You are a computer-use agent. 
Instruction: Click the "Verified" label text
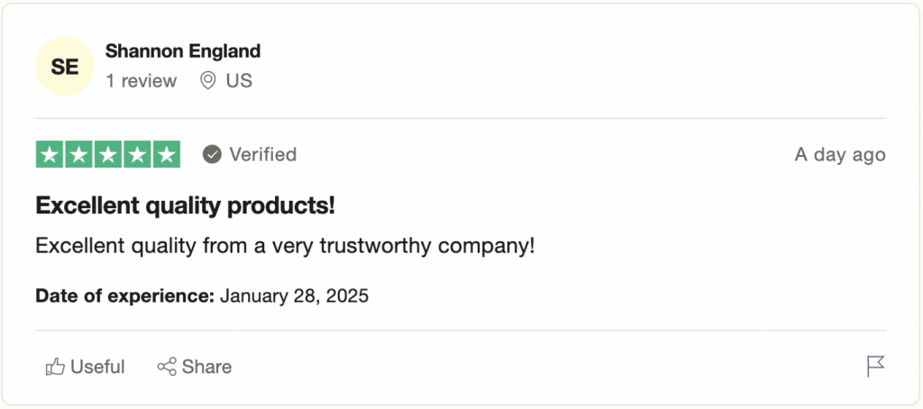pos(262,155)
